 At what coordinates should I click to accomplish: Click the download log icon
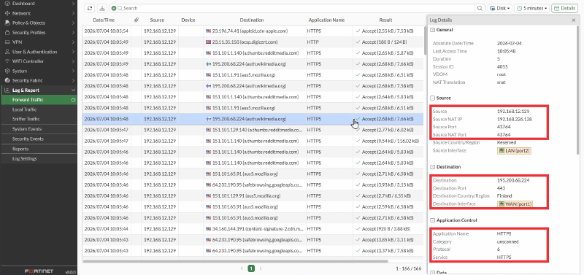tap(101, 8)
